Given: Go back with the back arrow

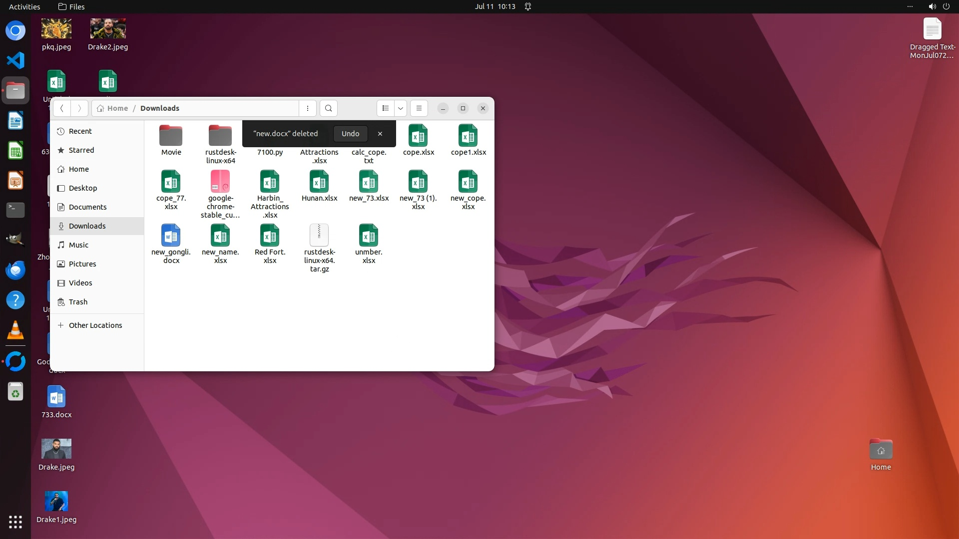Looking at the screenshot, I should (x=62, y=108).
